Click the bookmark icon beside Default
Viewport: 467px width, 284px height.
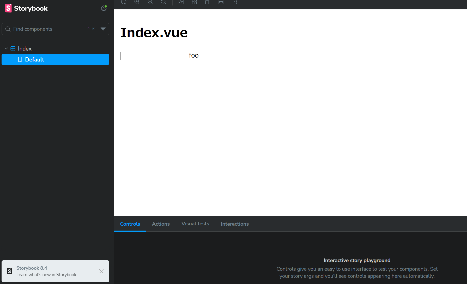tap(20, 60)
